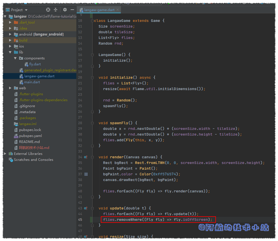This screenshot has width=278, height=241.
Task: Open fly.dart in the project tree
Action: pos(35,64)
